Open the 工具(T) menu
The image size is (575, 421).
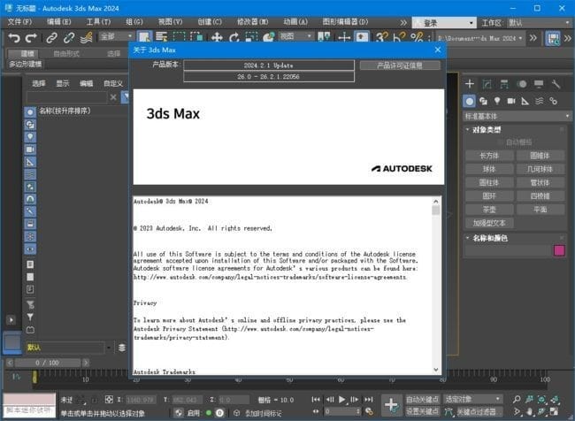point(98,22)
